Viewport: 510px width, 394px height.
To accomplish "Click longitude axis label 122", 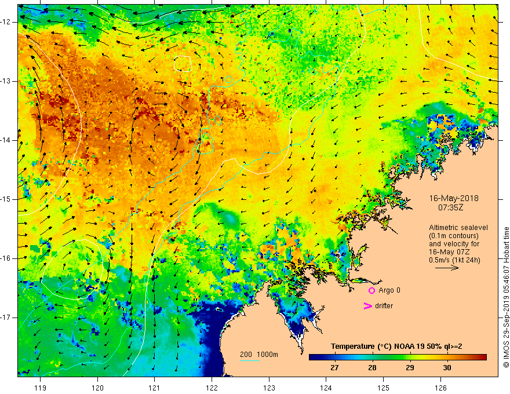I will [212, 388].
